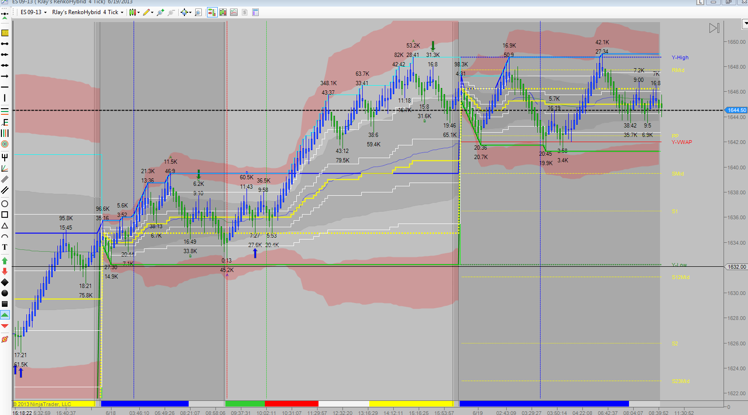Select the arc drawing tool
This screenshot has width=748, height=415.
[x=5, y=236]
